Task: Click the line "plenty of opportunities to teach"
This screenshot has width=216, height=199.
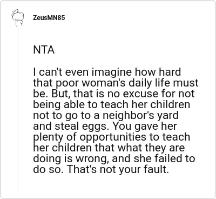Action: [112, 137]
